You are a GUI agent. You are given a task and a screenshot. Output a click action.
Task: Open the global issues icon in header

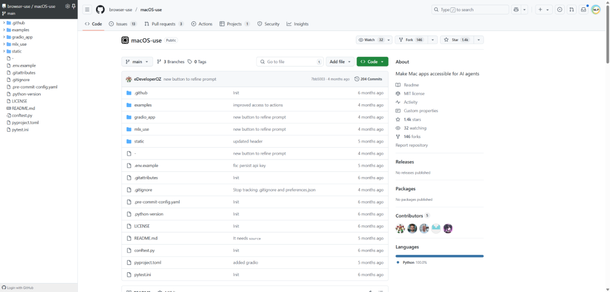[x=559, y=10]
